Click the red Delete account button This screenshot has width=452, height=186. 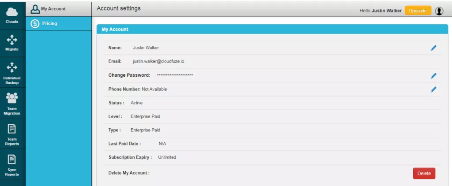[x=424, y=173]
